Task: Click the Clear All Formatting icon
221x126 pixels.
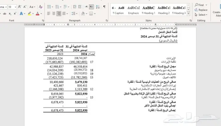Action: [x=41, y=7]
